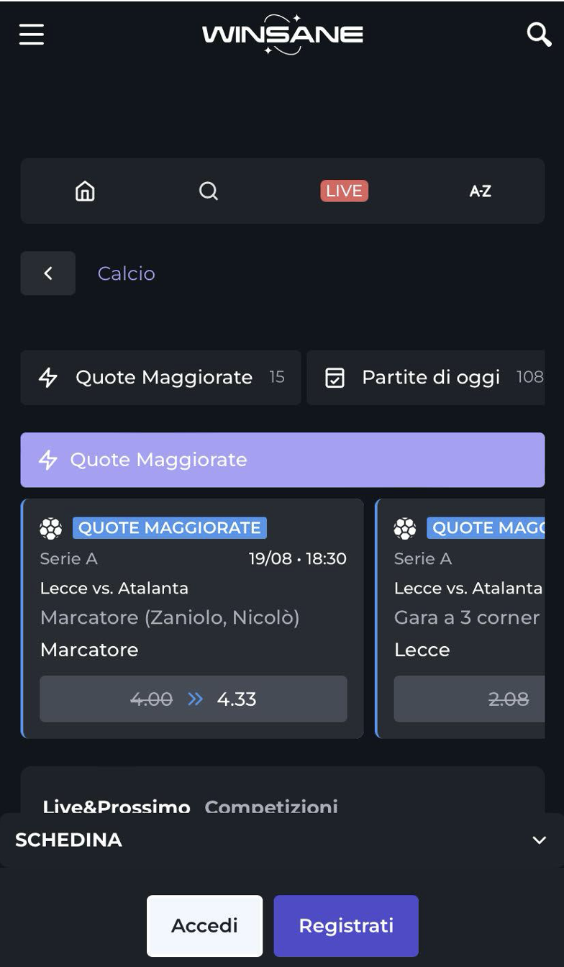Go to the home icon
This screenshot has width=564, height=967.
tap(85, 191)
